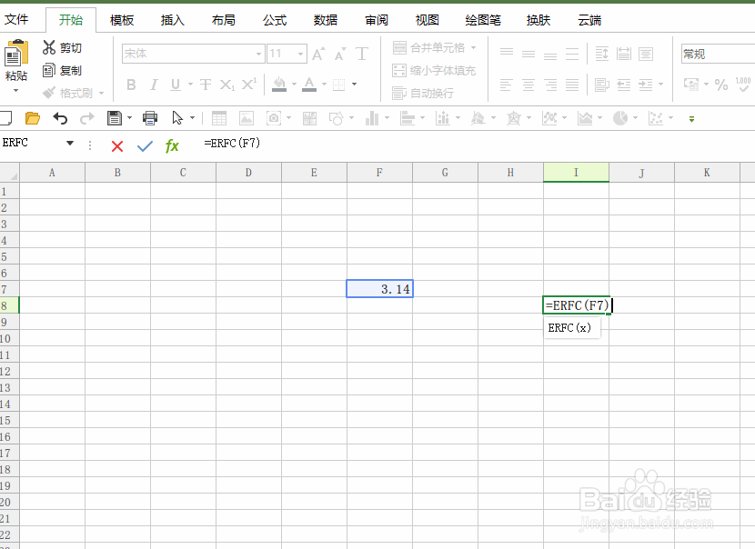Screen dimensions: 755x549
Task: Switch to the 数据 tab
Action: coord(326,20)
